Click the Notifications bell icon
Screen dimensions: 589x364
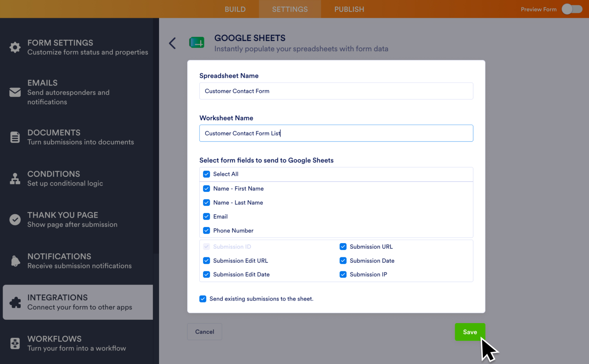click(15, 261)
